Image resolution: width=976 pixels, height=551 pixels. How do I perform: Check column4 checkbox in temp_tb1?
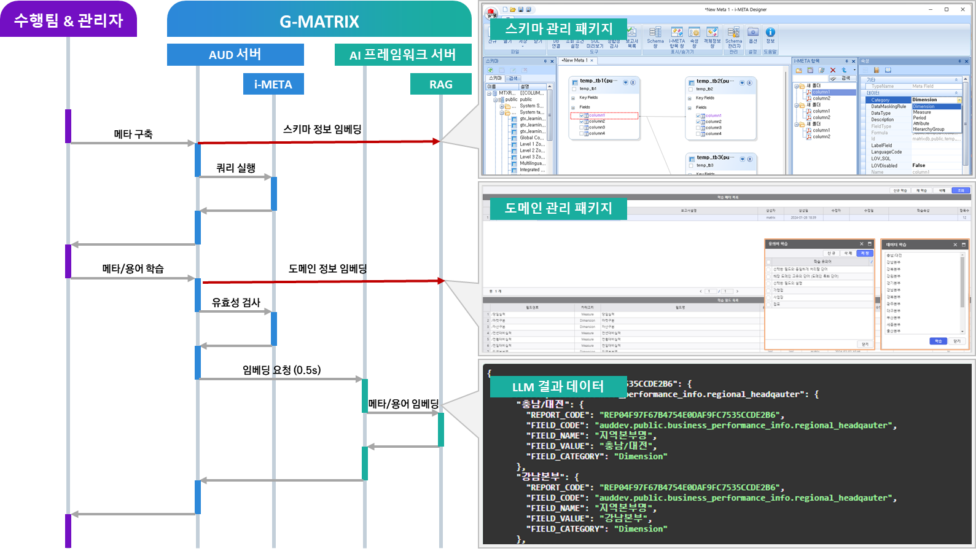[581, 133]
